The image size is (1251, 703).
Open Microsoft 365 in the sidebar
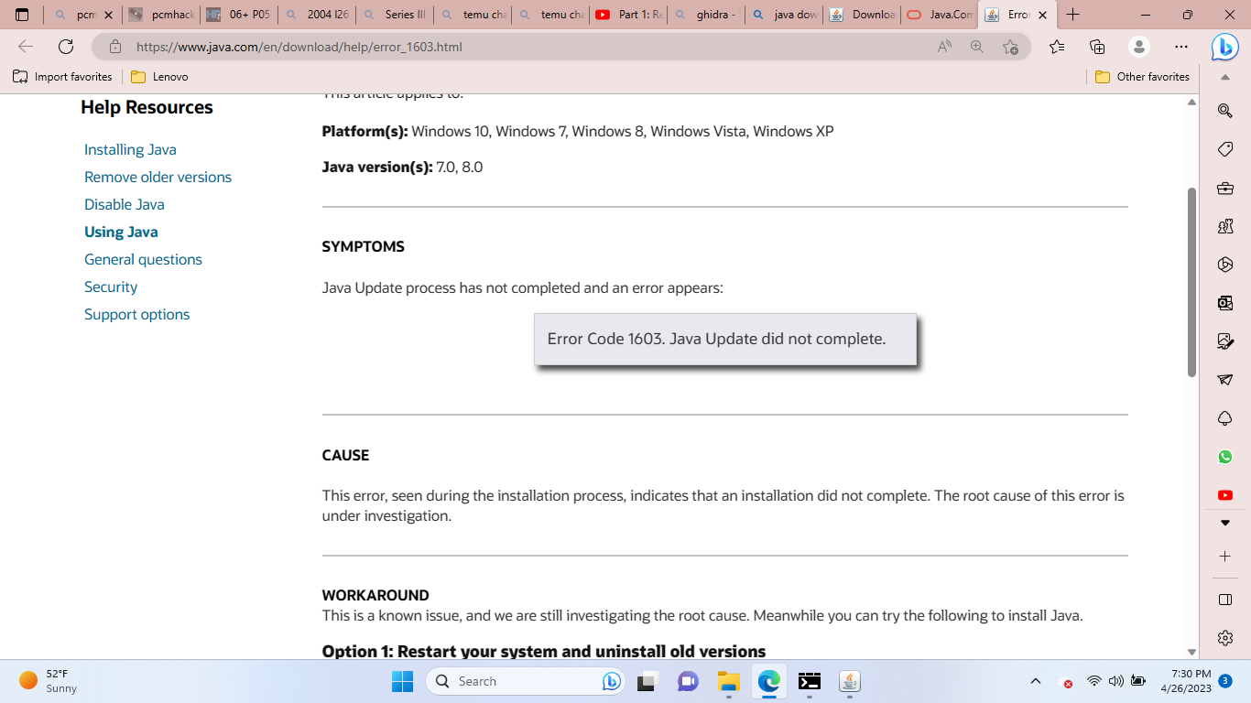(1224, 265)
